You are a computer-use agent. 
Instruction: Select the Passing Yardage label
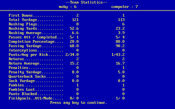tap(25, 46)
